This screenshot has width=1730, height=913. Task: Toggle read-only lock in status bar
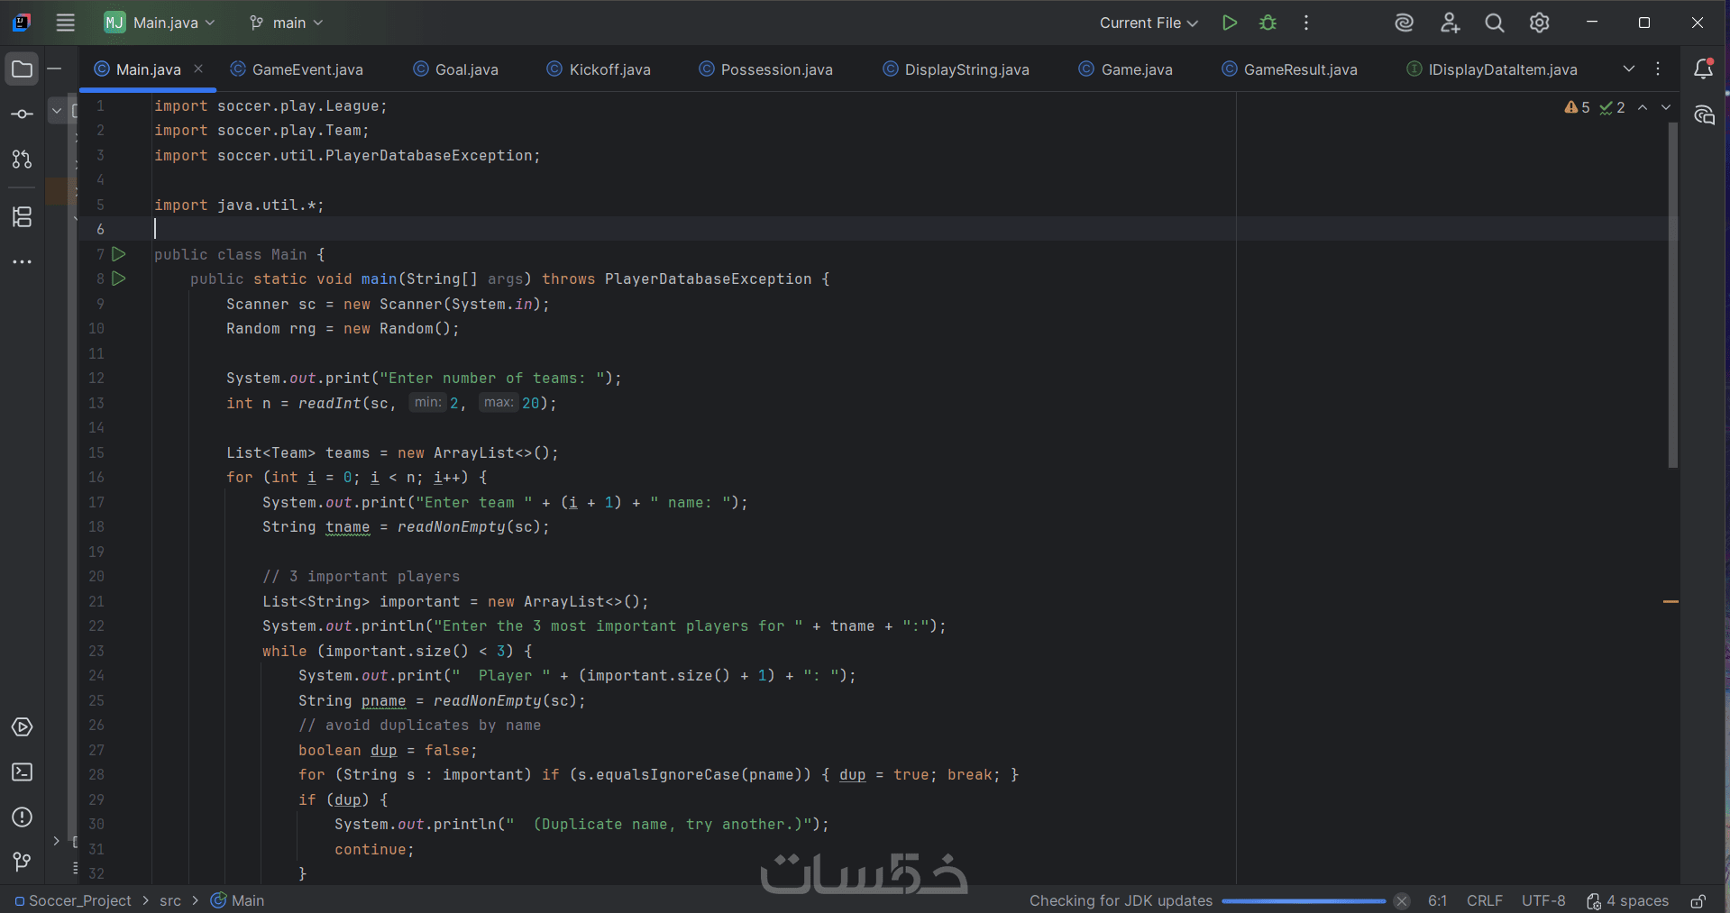point(1698,901)
